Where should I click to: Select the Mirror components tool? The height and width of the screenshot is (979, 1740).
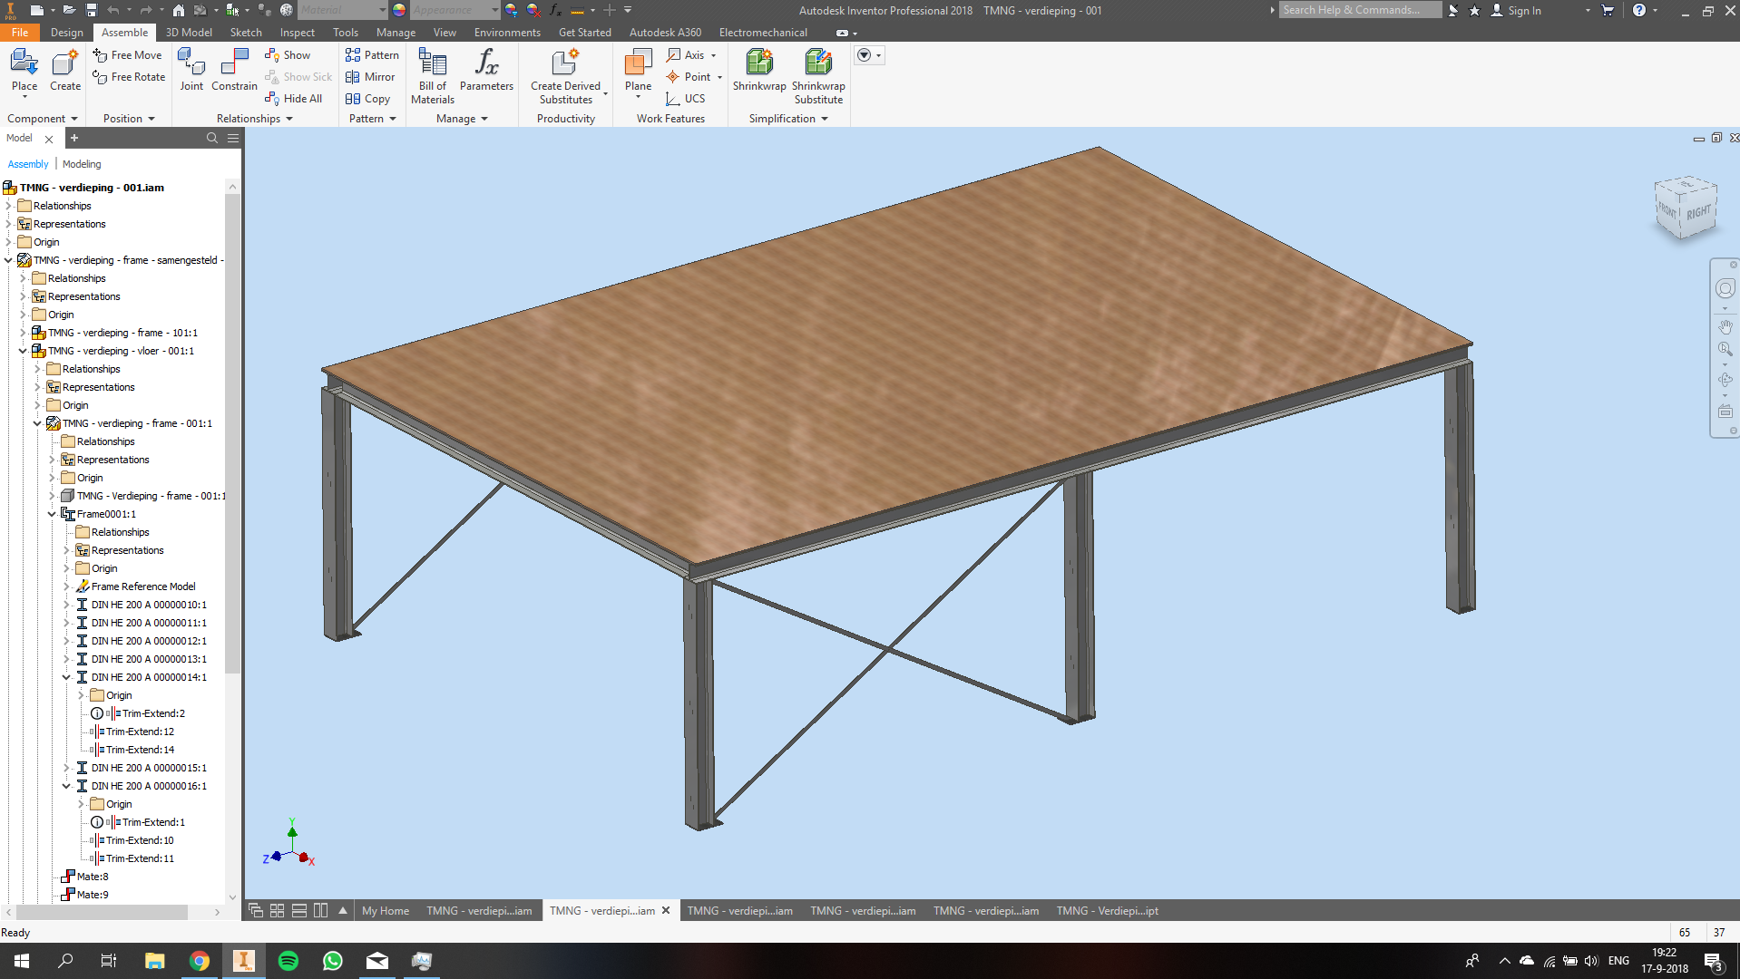click(x=370, y=77)
